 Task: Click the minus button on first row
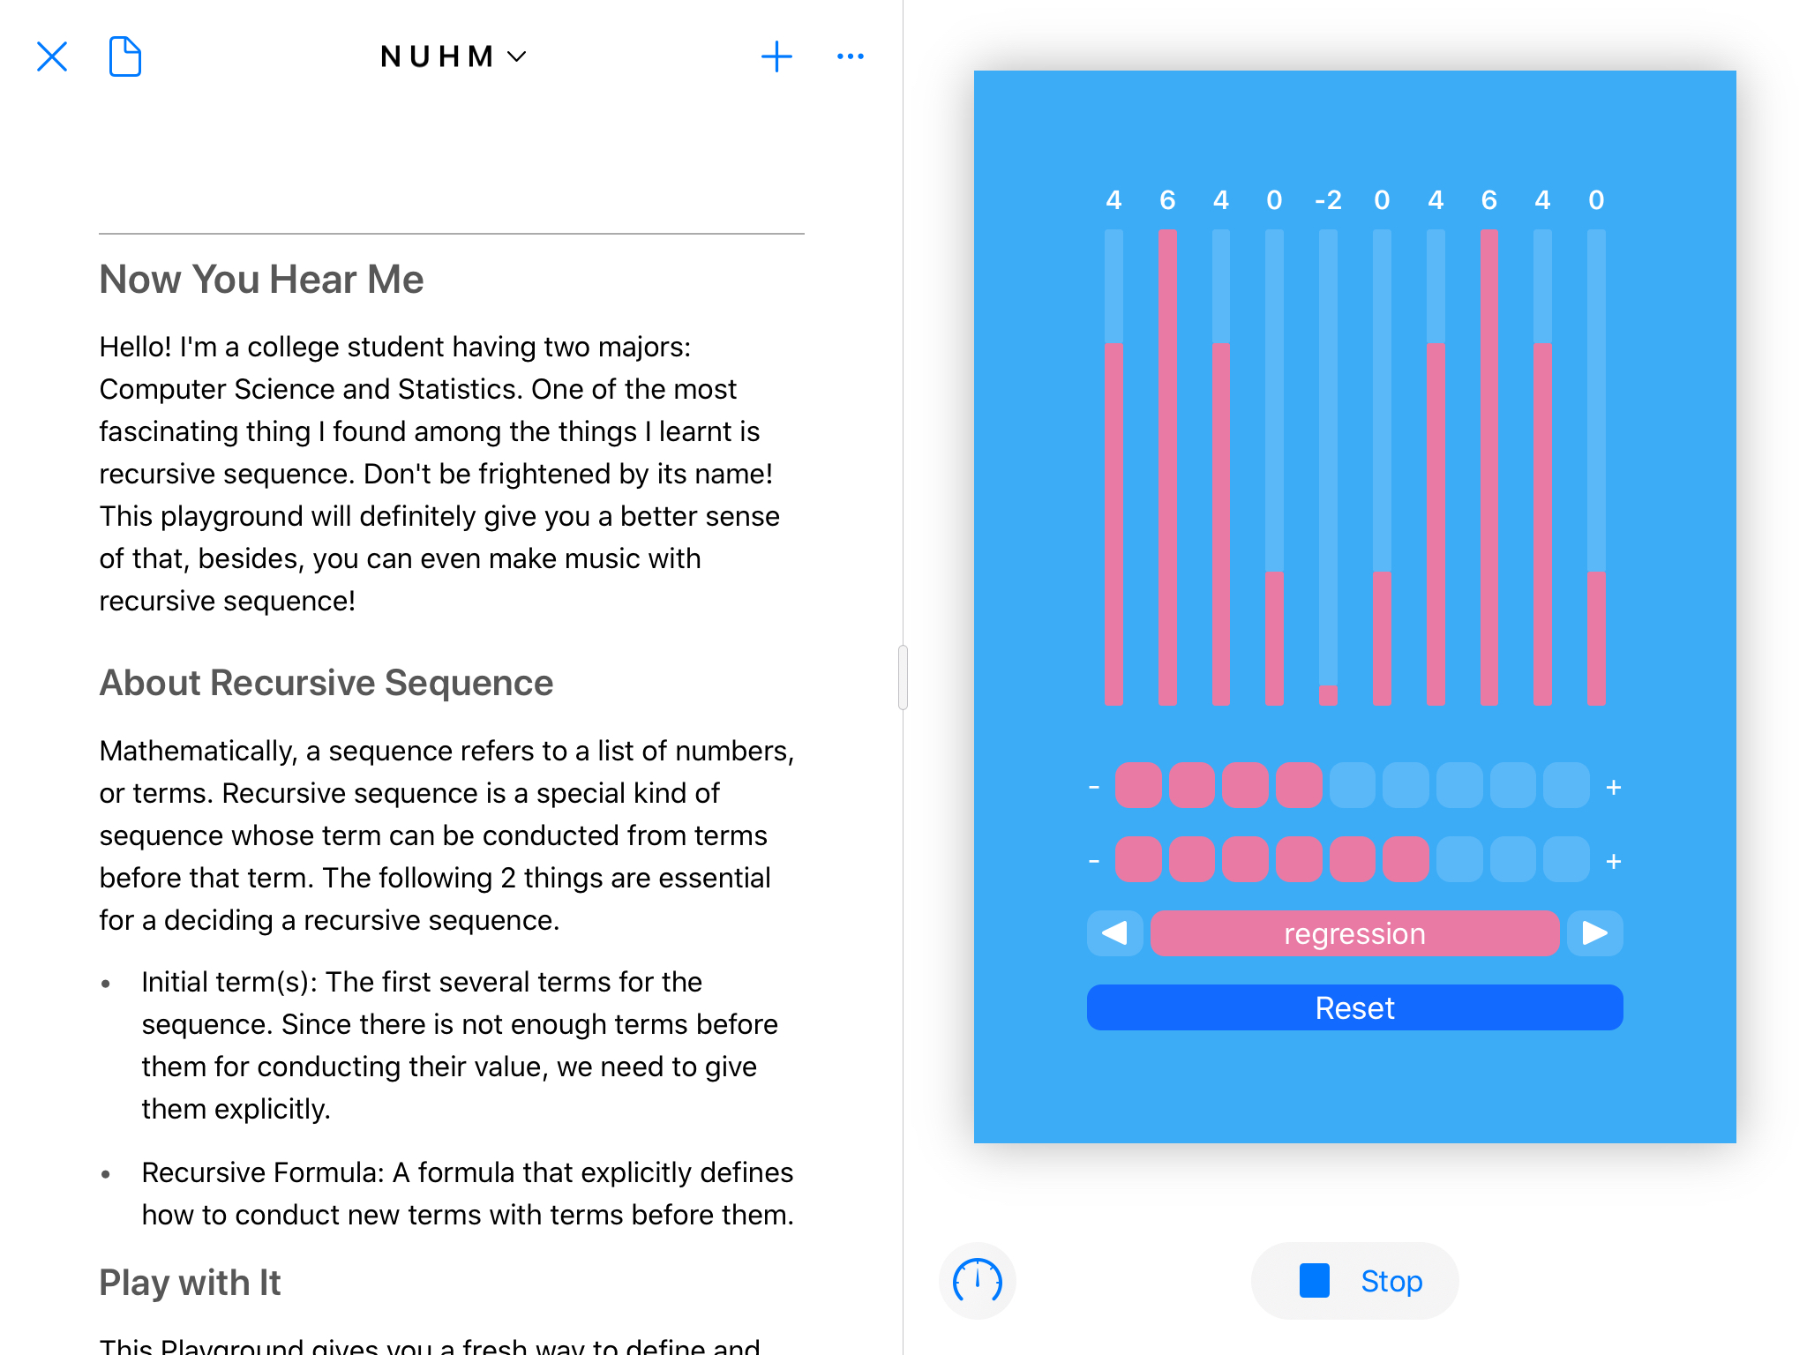click(1096, 784)
